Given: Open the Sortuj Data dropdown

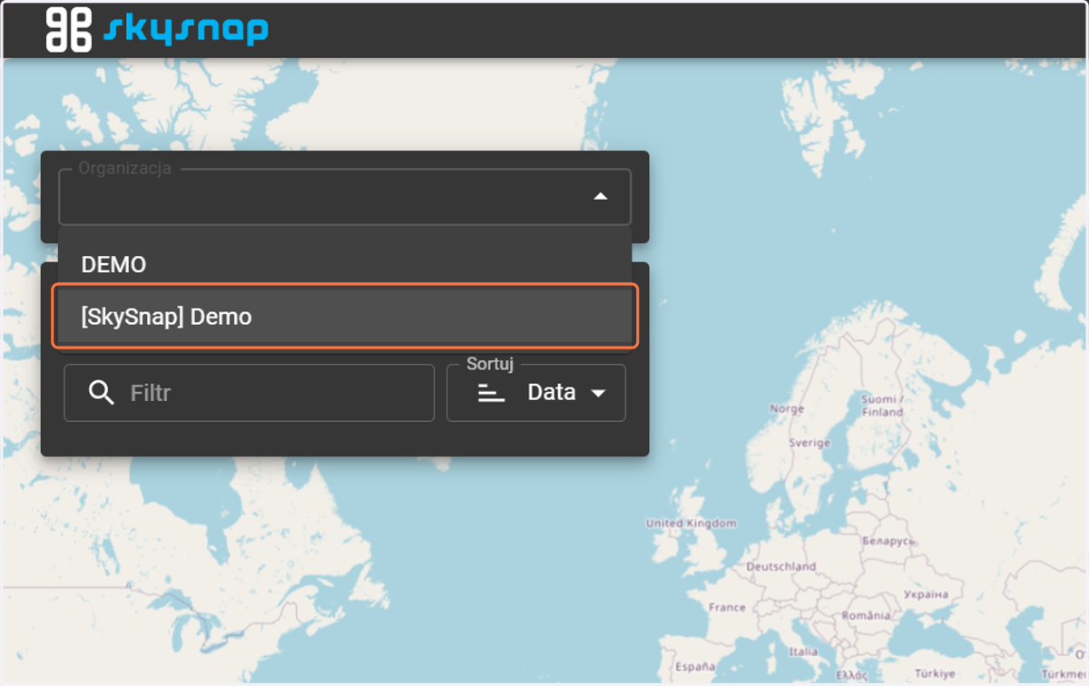Looking at the screenshot, I should [536, 393].
